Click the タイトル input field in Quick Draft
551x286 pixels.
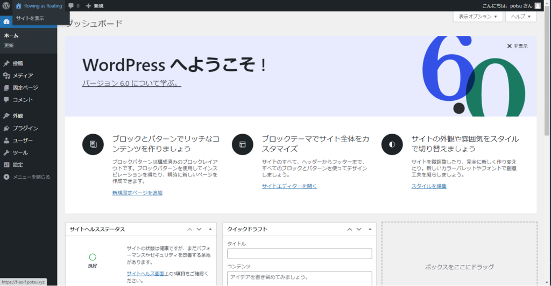coord(299,254)
